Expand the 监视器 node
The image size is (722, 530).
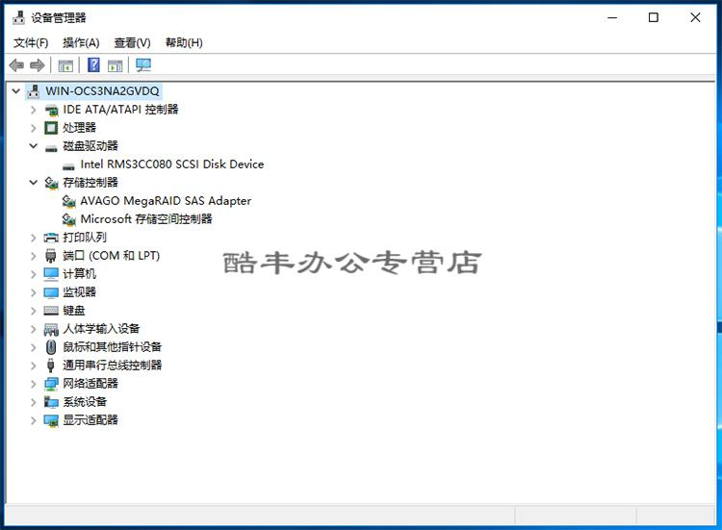pos(33,292)
